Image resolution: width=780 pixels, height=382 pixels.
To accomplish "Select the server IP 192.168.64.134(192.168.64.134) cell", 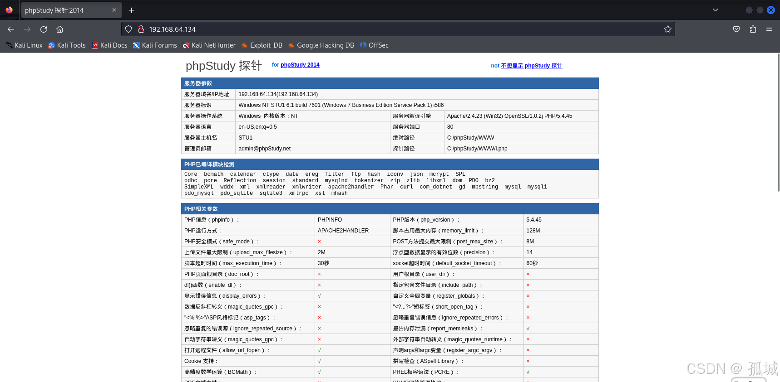I will [417, 94].
